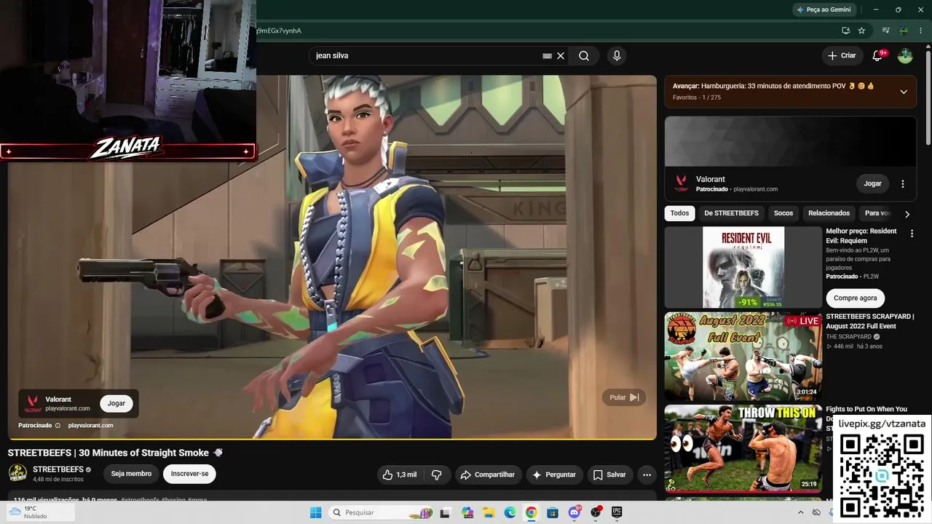Expand the Favoritos playlist panel

[x=904, y=92]
